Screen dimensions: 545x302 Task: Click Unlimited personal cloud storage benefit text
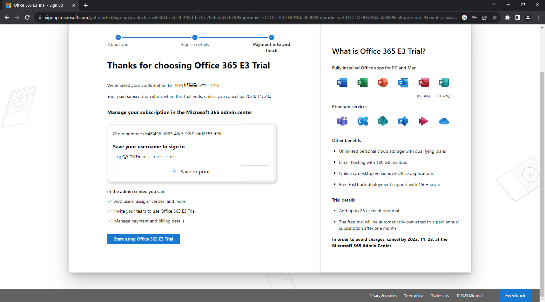click(392, 151)
